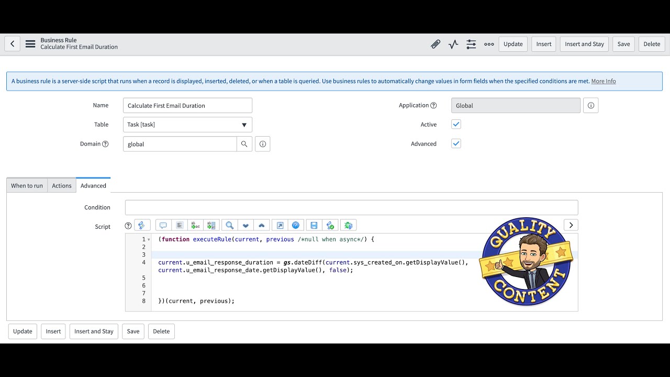Save the script using the disk icon

pos(314,225)
